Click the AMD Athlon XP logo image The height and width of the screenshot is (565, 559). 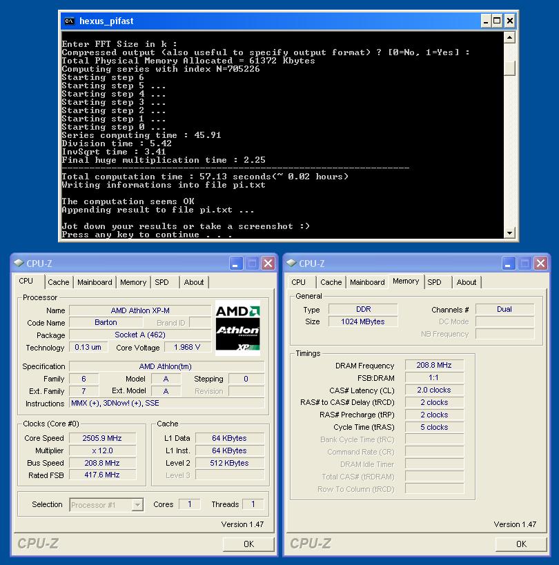tap(237, 328)
